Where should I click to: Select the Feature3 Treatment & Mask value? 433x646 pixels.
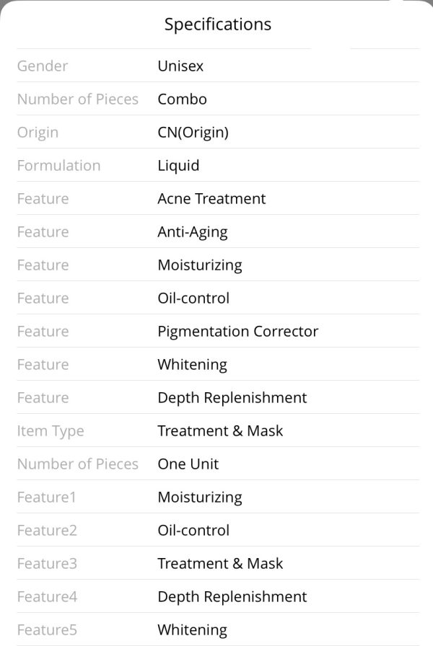tap(220, 563)
